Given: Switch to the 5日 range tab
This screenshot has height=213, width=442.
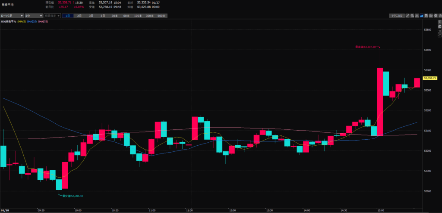Looking at the screenshot, I should click(103, 16).
